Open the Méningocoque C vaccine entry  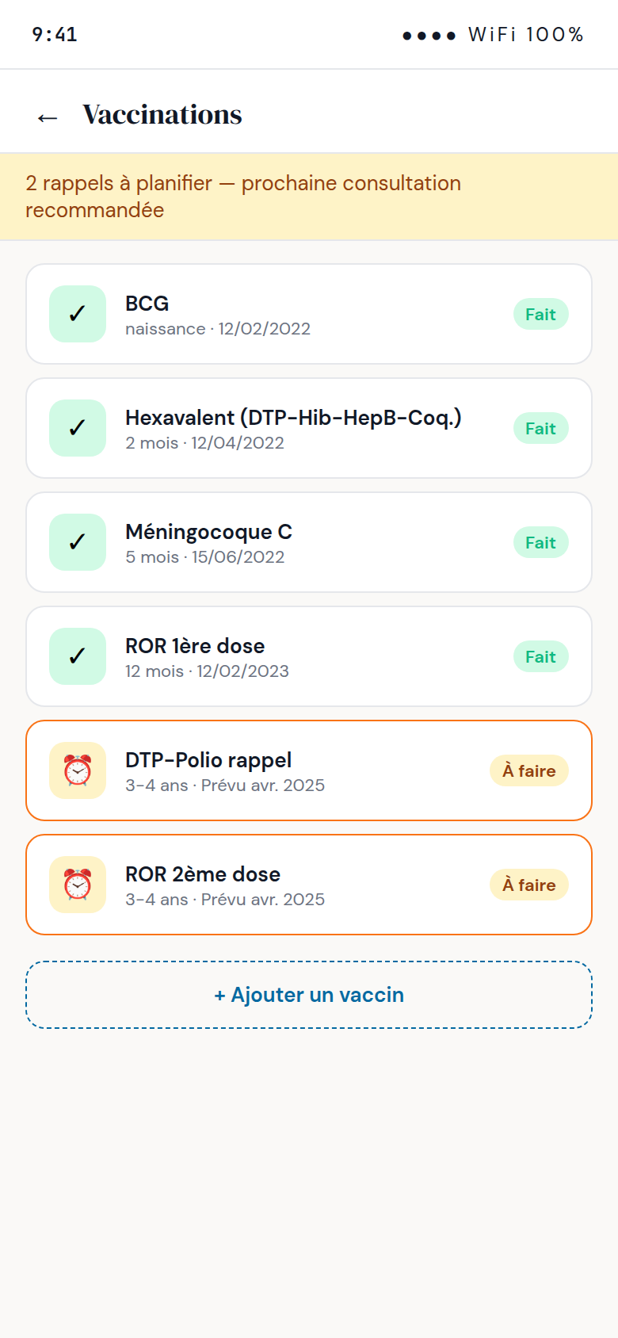tap(309, 542)
